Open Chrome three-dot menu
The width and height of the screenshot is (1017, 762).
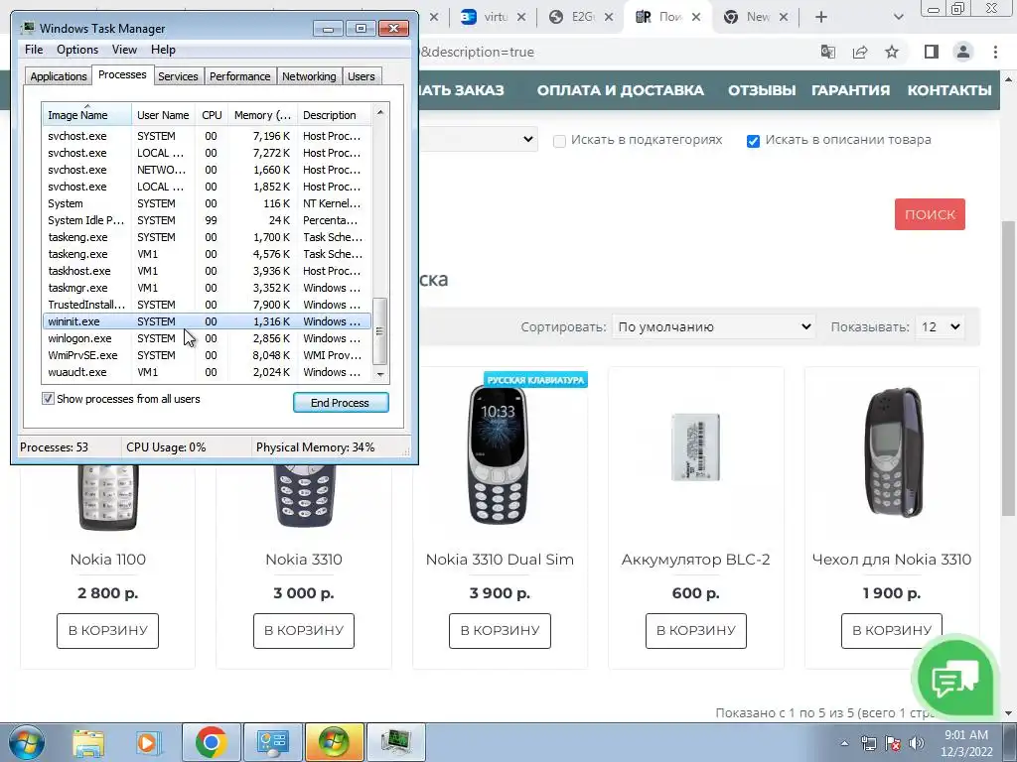click(995, 52)
